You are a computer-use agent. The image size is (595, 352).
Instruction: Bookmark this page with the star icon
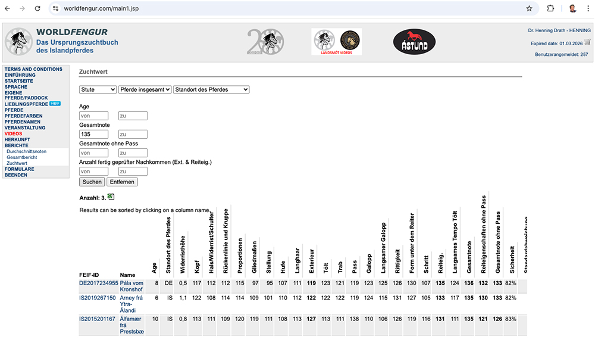(x=529, y=8)
